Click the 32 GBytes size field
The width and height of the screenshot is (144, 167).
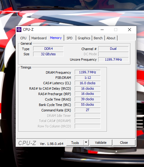(x=49, y=54)
